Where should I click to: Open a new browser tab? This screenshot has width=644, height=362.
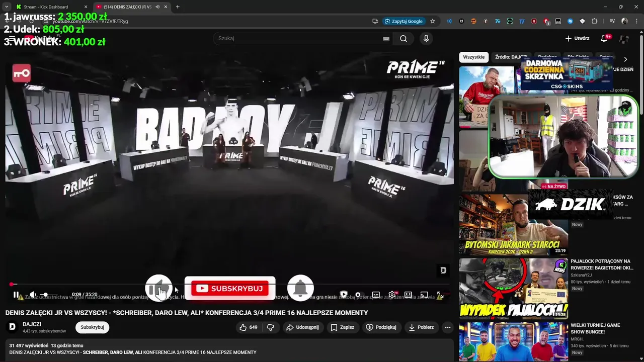tap(177, 7)
